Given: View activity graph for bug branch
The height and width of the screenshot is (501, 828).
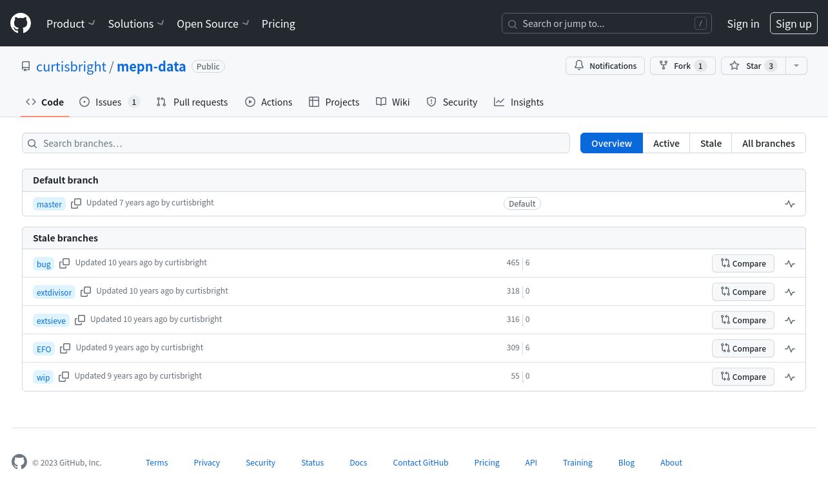Looking at the screenshot, I should click(x=790, y=263).
